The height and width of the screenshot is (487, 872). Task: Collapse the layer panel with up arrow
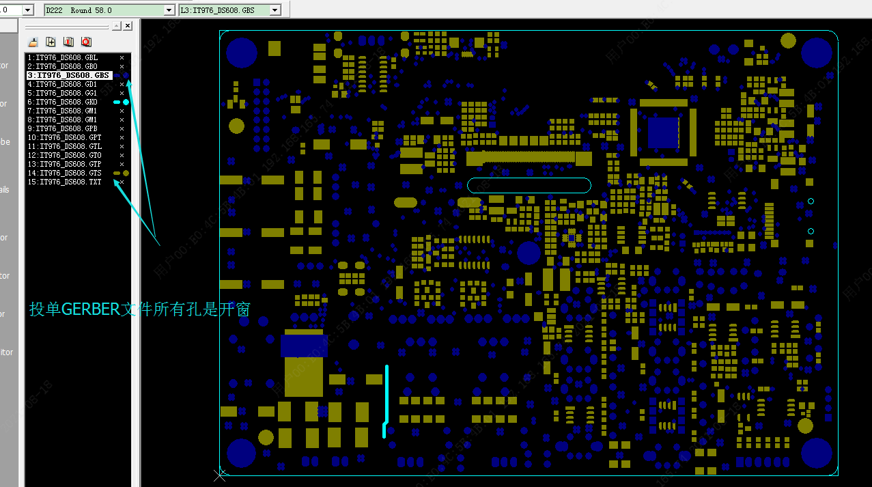click(x=116, y=26)
